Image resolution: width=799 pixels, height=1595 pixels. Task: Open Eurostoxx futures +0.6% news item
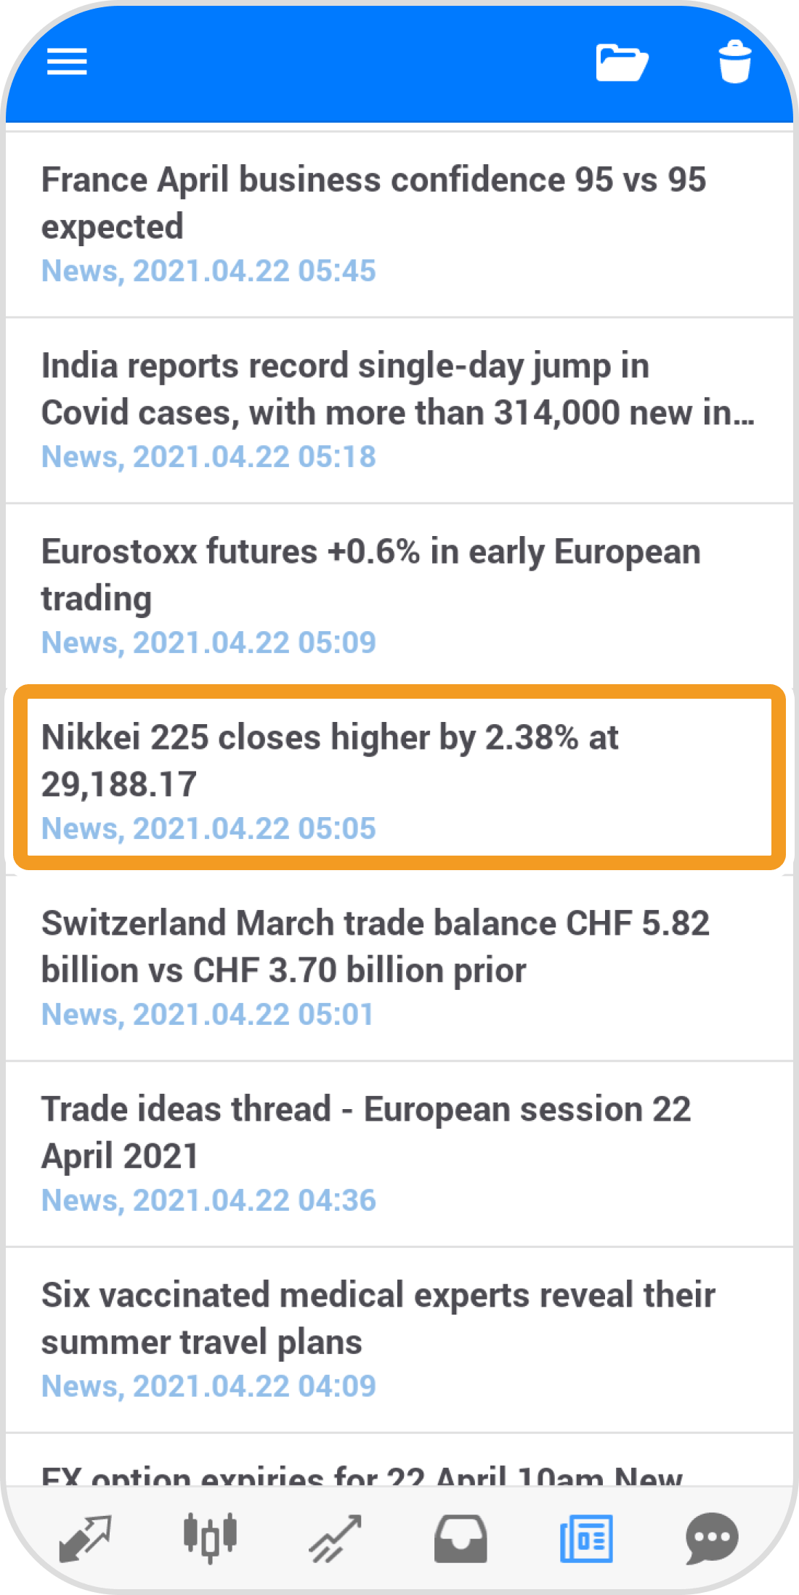pos(370,575)
